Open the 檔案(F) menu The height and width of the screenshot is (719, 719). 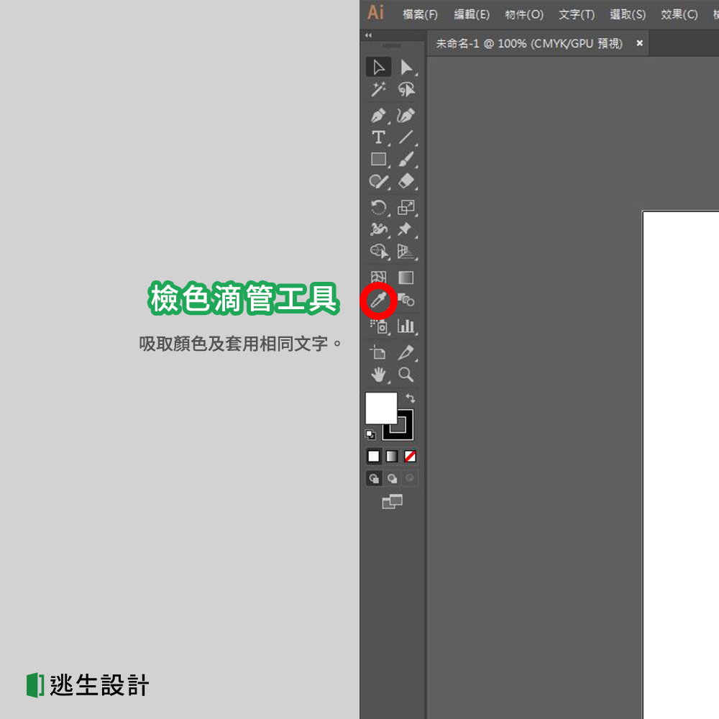(x=419, y=13)
